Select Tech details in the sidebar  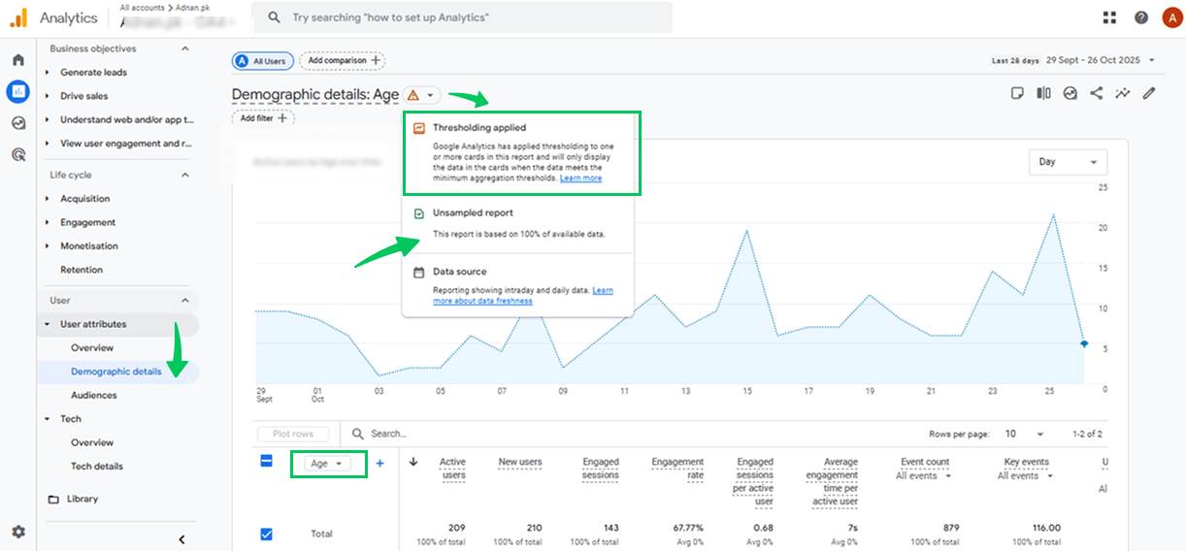97,467
